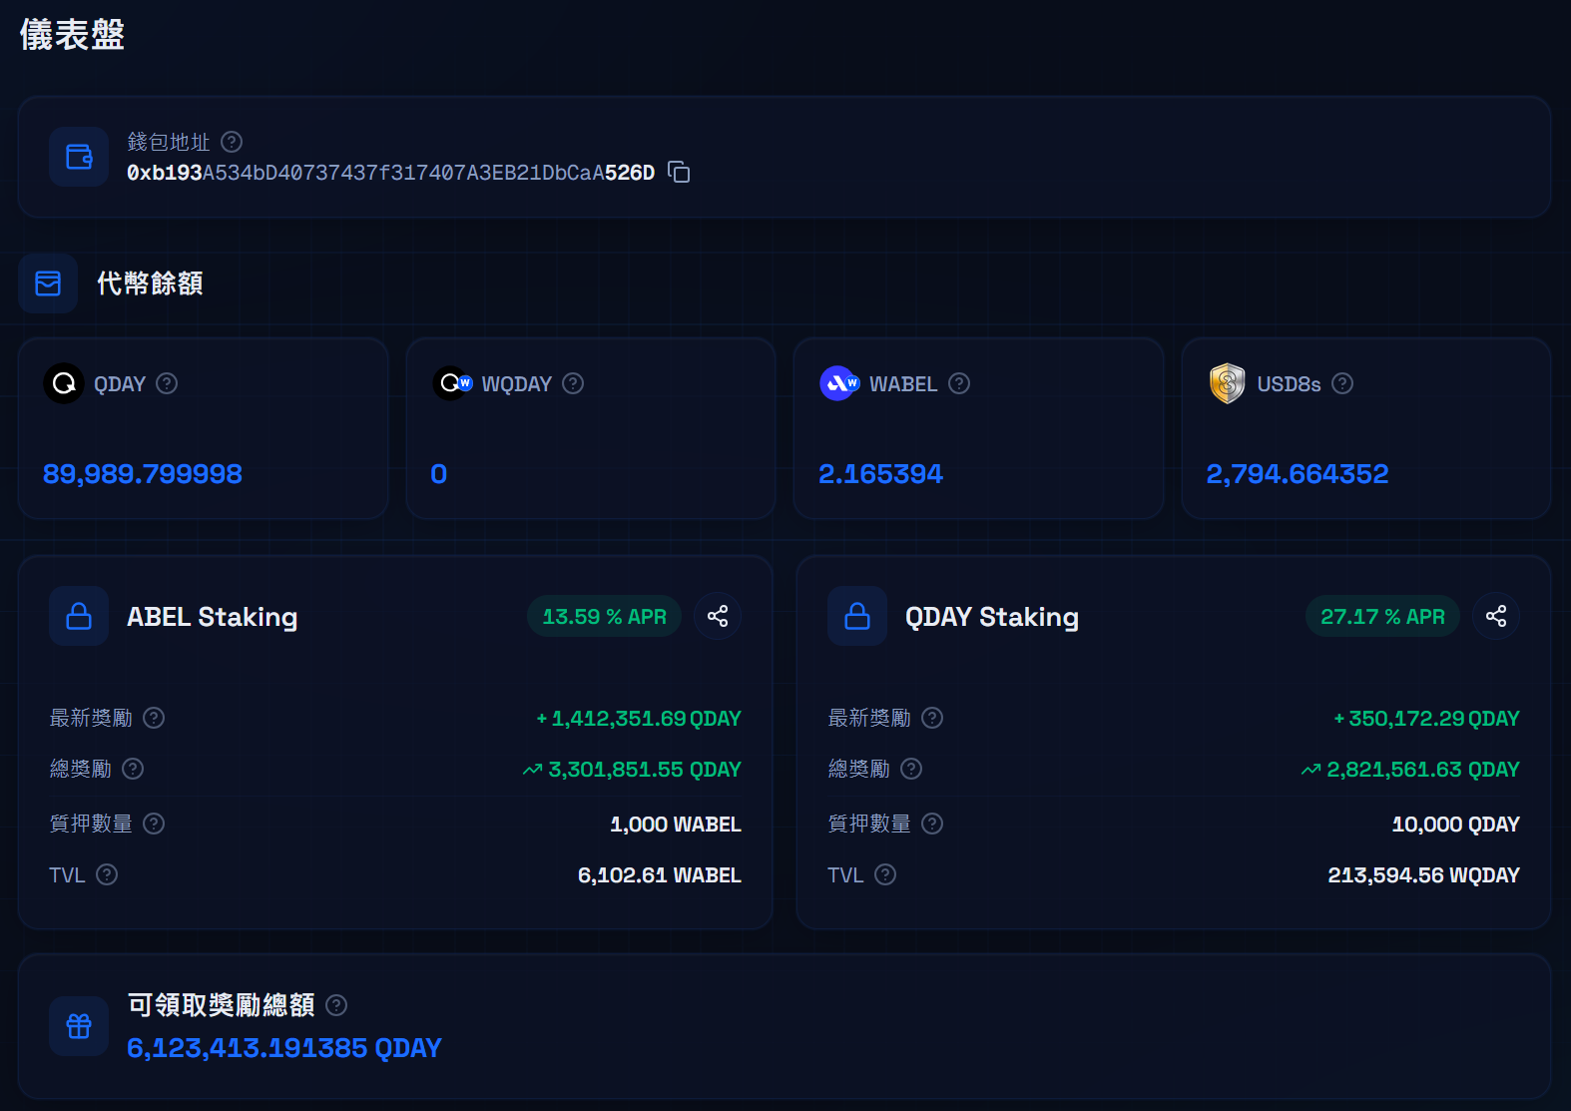Click the claimable total 6,123,413.191385 QDAY
This screenshot has height=1111, width=1571.
pyautogui.click(x=284, y=1048)
